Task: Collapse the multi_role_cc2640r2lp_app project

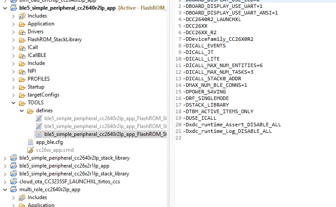Action: pyautogui.click(x=5, y=189)
